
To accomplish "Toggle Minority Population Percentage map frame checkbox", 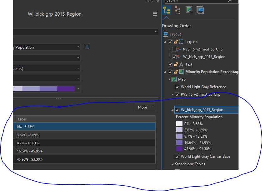I will (x=170, y=72).
